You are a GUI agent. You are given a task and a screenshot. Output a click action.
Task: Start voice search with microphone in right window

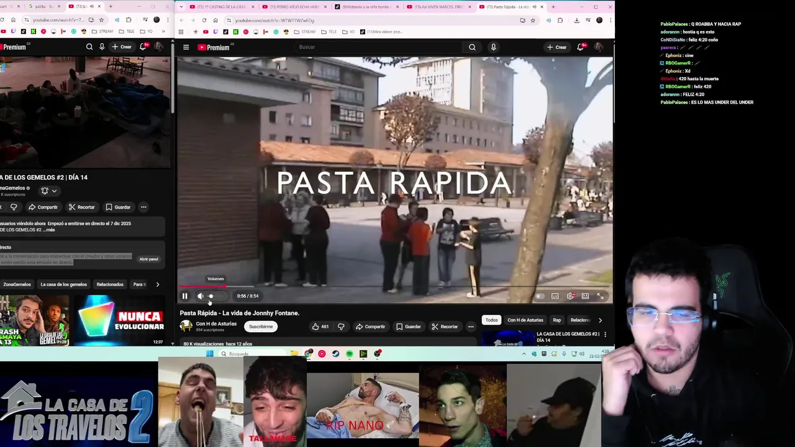493,47
